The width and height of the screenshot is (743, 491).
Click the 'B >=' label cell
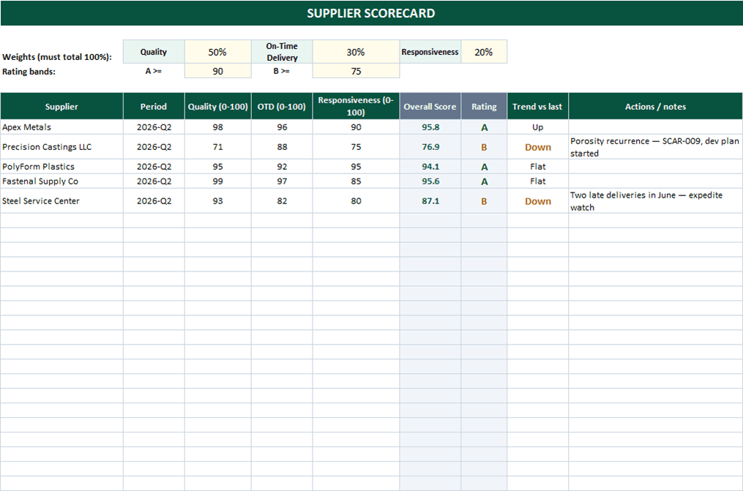pyautogui.click(x=282, y=71)
